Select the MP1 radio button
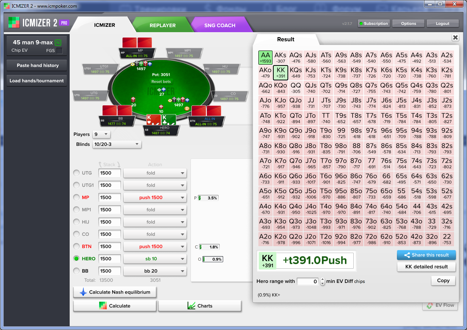Viewport: 467px width, 330px height. [77, 210]
